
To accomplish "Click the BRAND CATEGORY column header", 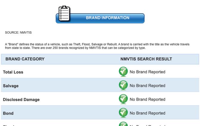I will tap(25, 59).
